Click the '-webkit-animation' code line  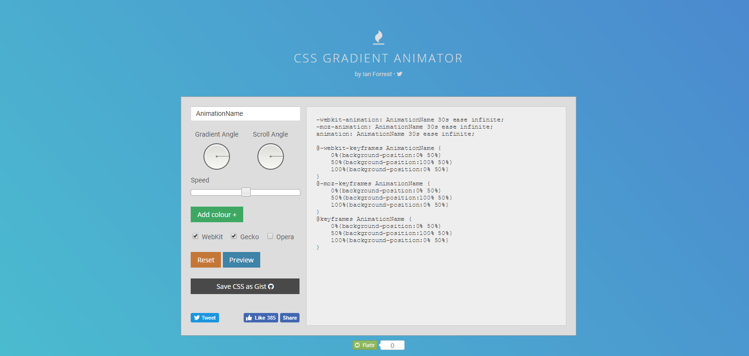pyautogui.click(x=410, y=120)
